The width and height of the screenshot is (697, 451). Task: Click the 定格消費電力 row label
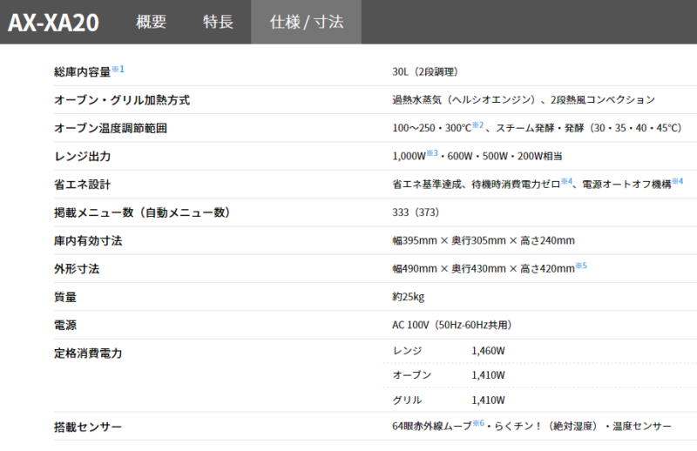[88, 353]
